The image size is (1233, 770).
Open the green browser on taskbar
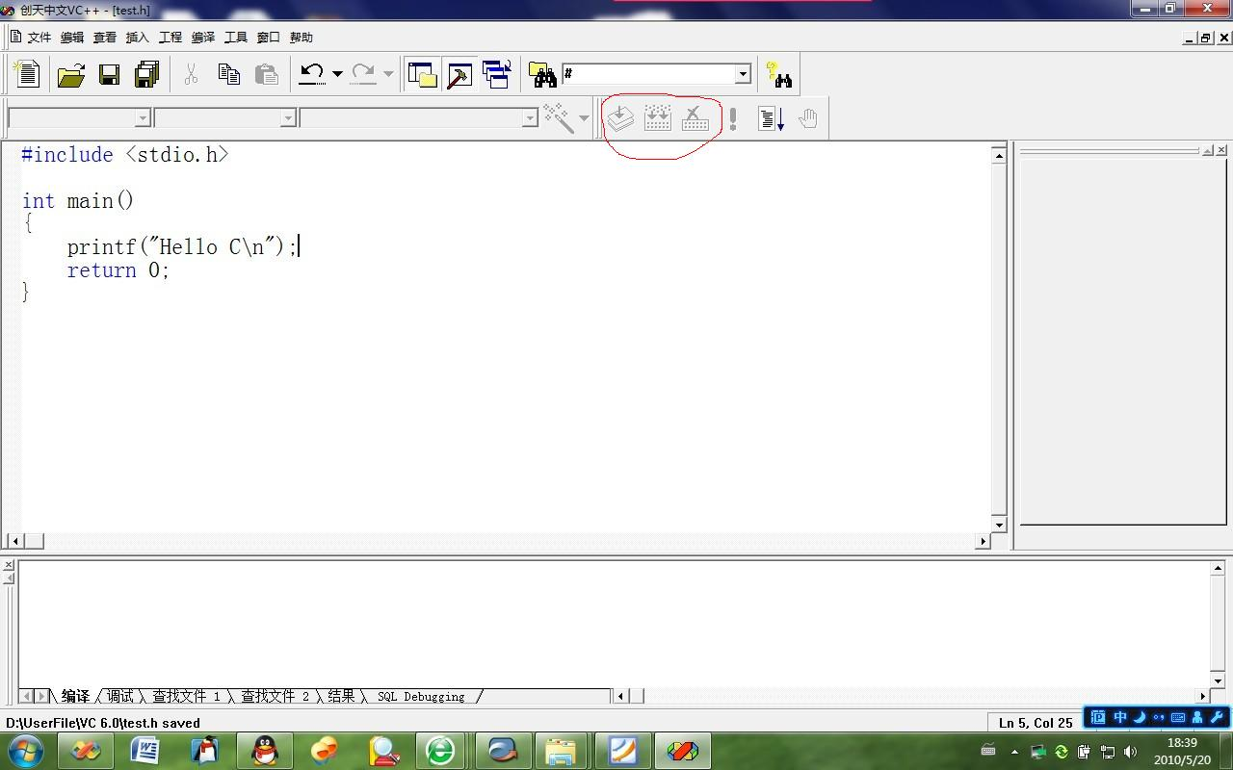coord(441,751)
